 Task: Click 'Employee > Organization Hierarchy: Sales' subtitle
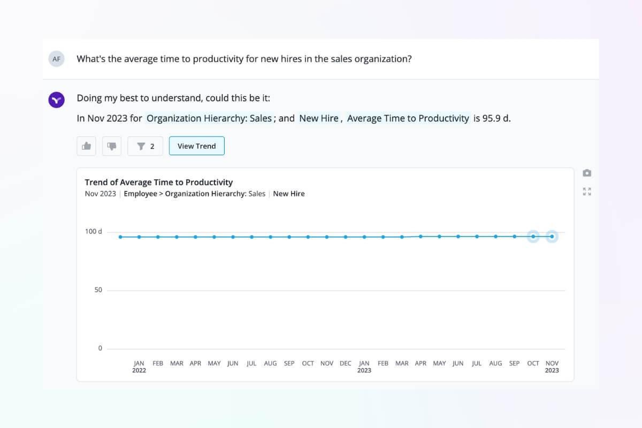click(195, 194)
